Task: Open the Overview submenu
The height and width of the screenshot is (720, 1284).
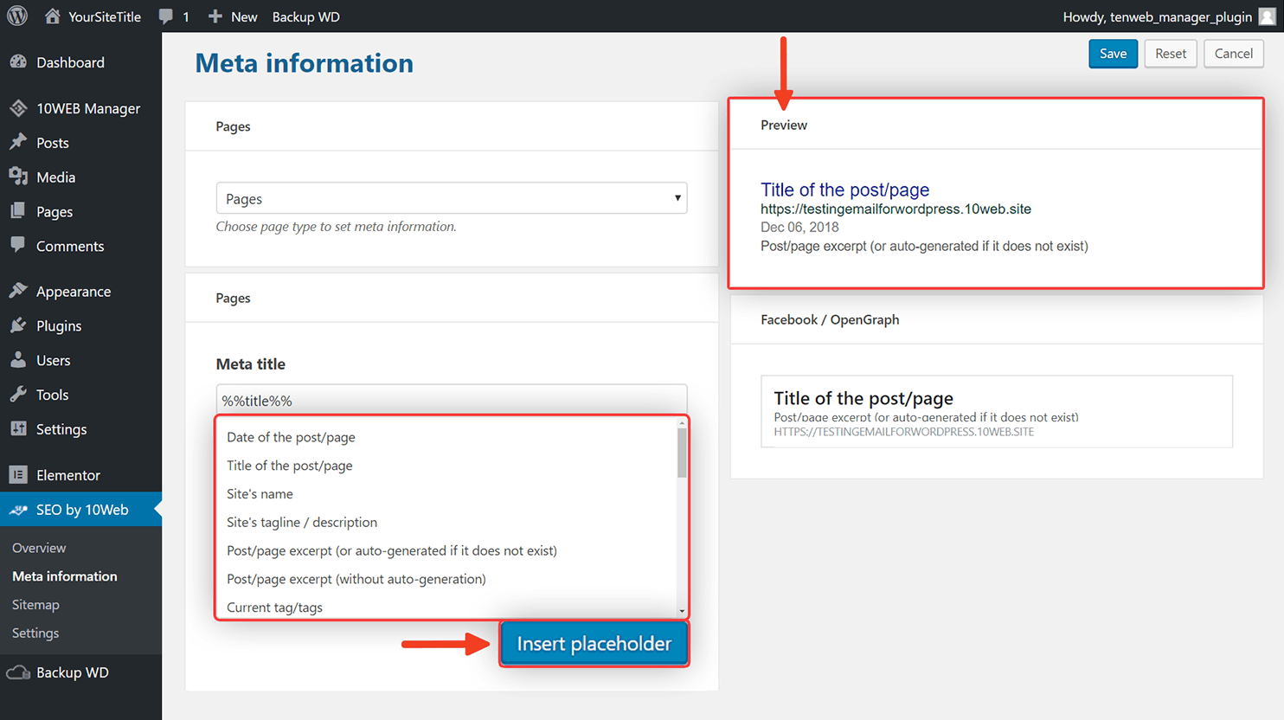Action: pyautogui.click(x=39, y=548)
